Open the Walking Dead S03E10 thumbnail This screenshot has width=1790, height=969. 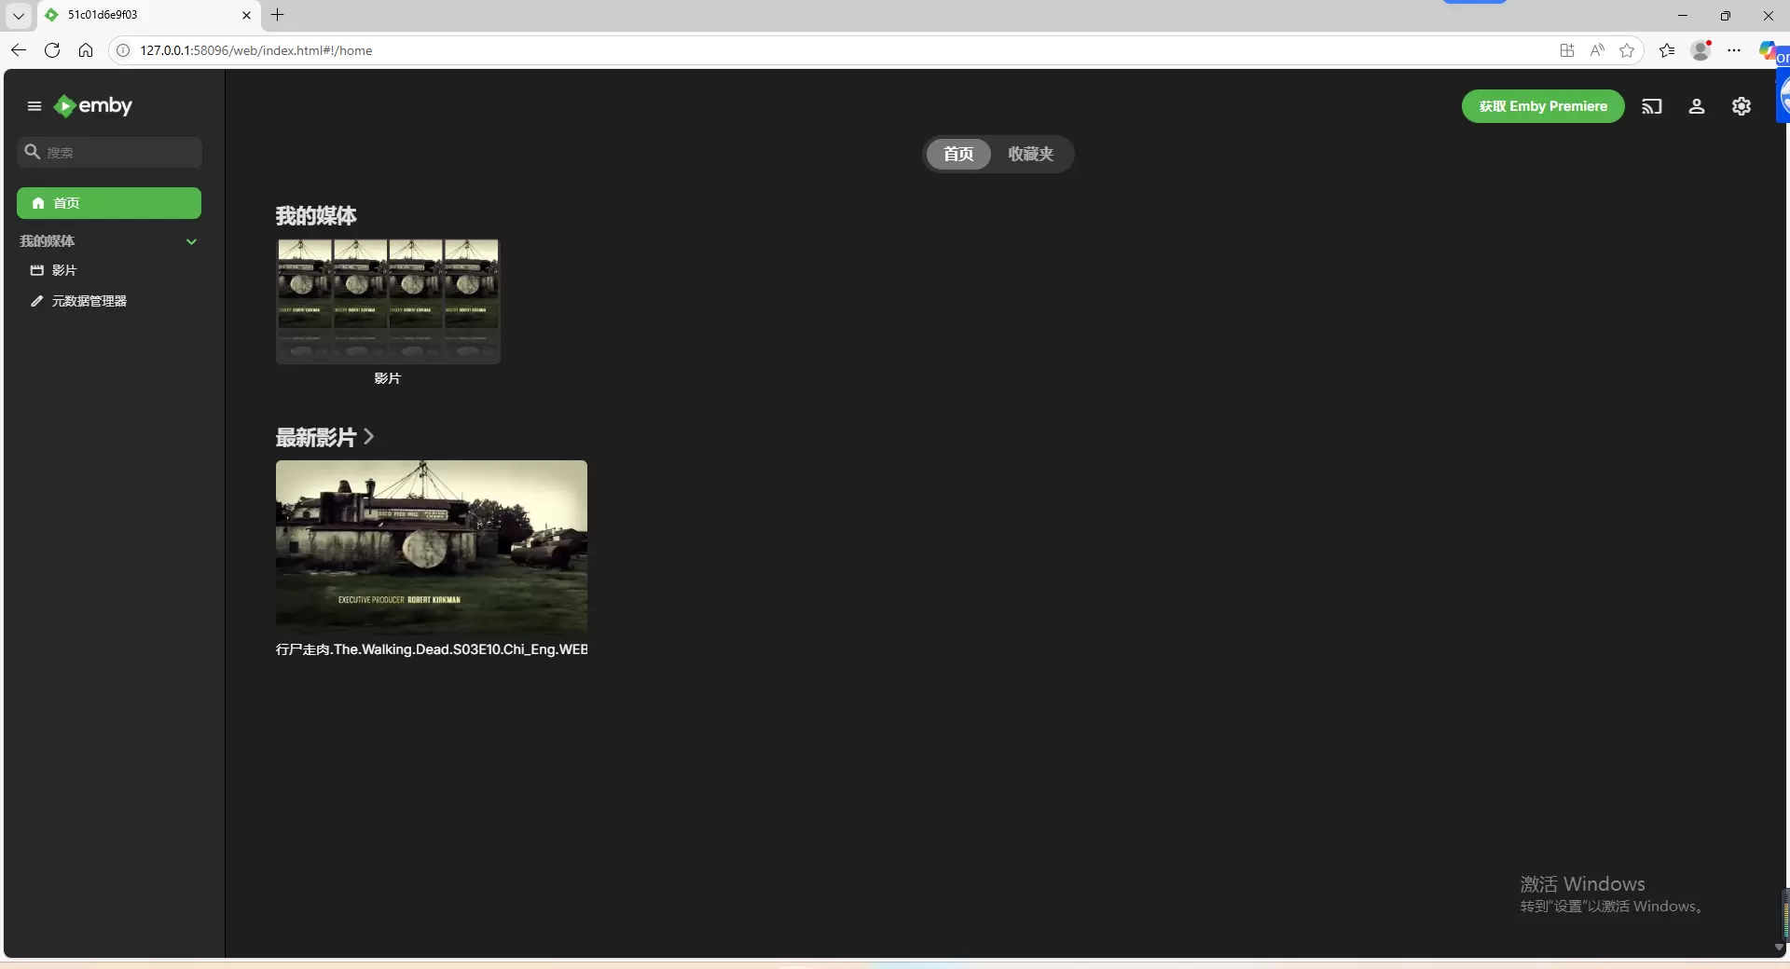coord(431,546)
